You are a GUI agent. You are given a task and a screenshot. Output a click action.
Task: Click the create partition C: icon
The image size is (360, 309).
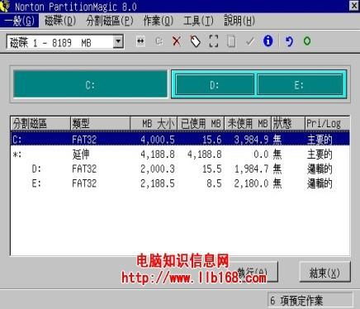point(159,41)
